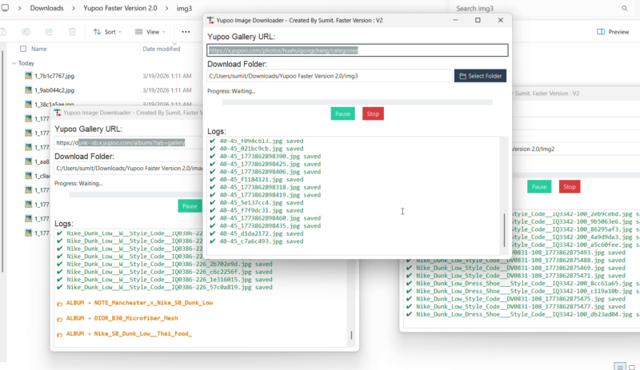Click folder path ending Img2 in right window

click(x=533, y=149)
